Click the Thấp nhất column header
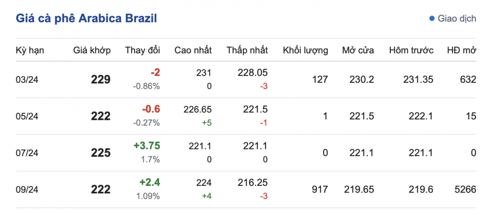 pyautogui.click(x=247, y=50)
